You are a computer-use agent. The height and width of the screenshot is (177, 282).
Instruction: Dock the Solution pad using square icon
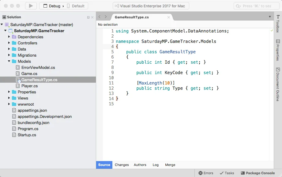(x=88, y=17)
